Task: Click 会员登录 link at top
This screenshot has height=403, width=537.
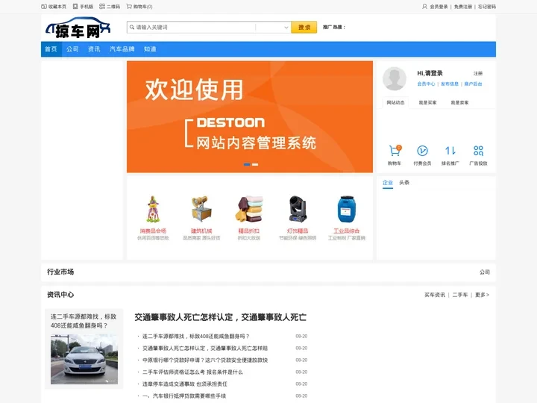Action: point(439,7)
